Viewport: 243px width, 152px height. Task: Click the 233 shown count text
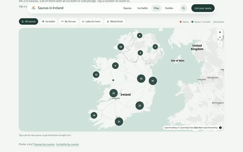click(x=218, y=22)
